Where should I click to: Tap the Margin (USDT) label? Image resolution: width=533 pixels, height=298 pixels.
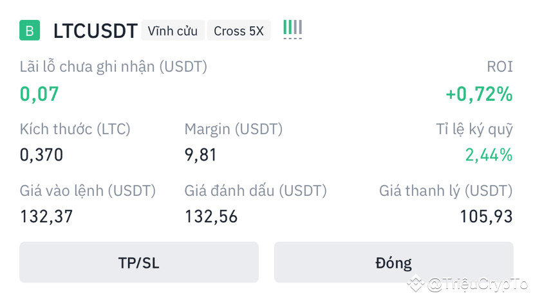pyautogui.click(x=234, y=129)
